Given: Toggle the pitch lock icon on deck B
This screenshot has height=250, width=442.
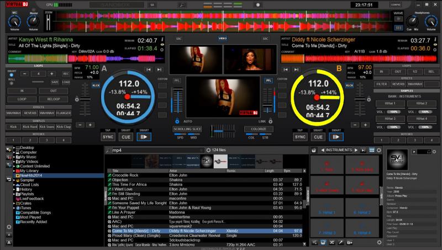Looking at the screenshot, I should pos(369,99).
